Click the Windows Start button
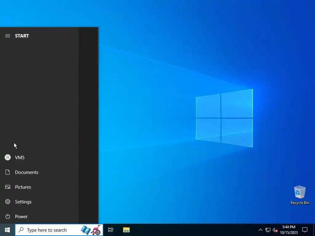 point(7,230)
